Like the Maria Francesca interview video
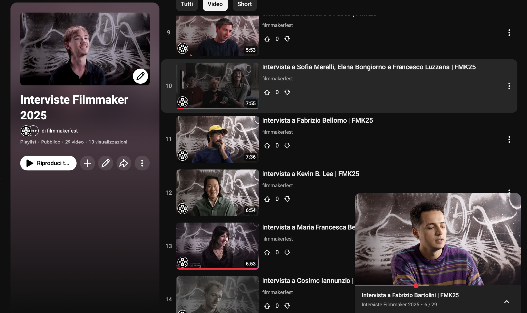527x313 pixels. coord(267,252)
